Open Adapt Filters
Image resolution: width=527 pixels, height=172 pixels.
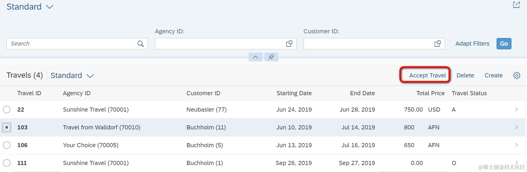click(x=472, y=44)
